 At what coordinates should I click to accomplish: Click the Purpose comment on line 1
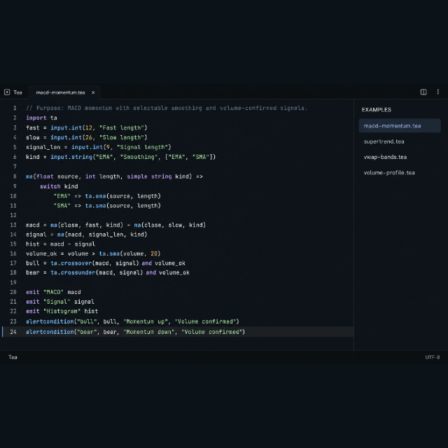pos(167,108)
